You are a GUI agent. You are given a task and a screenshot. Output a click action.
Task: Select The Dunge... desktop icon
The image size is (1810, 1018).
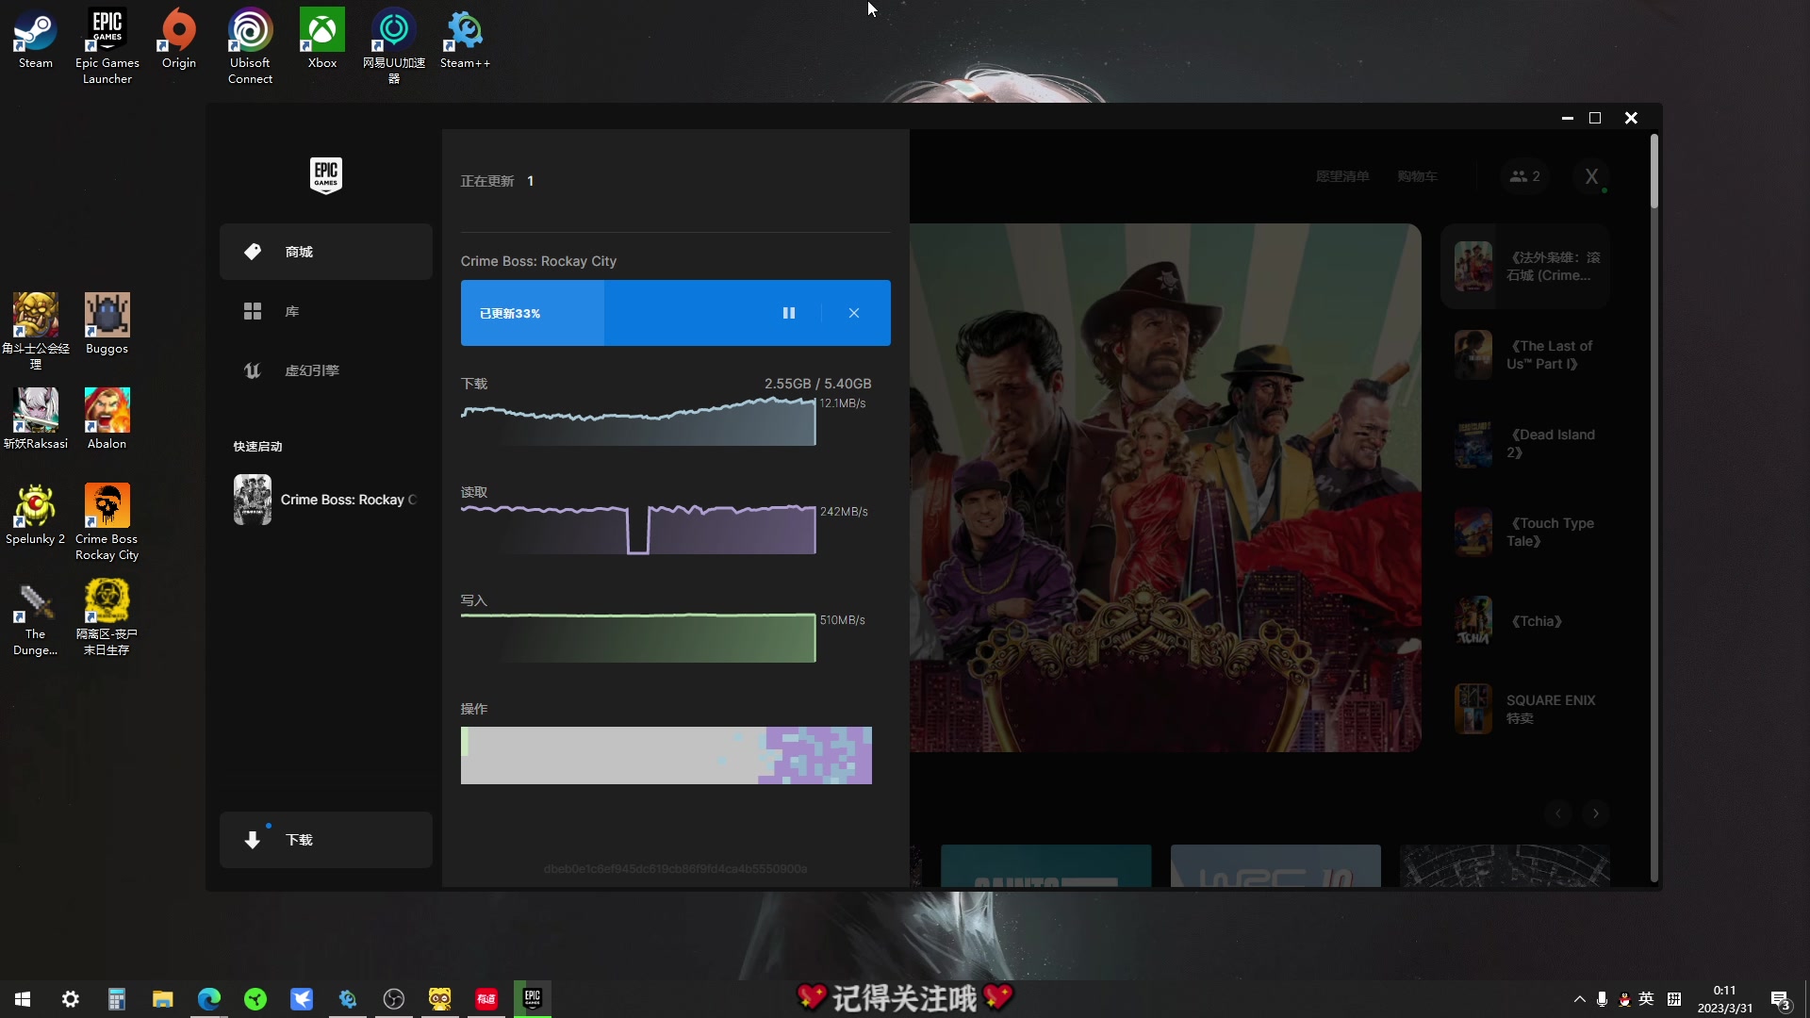click(x=35, y=617)
